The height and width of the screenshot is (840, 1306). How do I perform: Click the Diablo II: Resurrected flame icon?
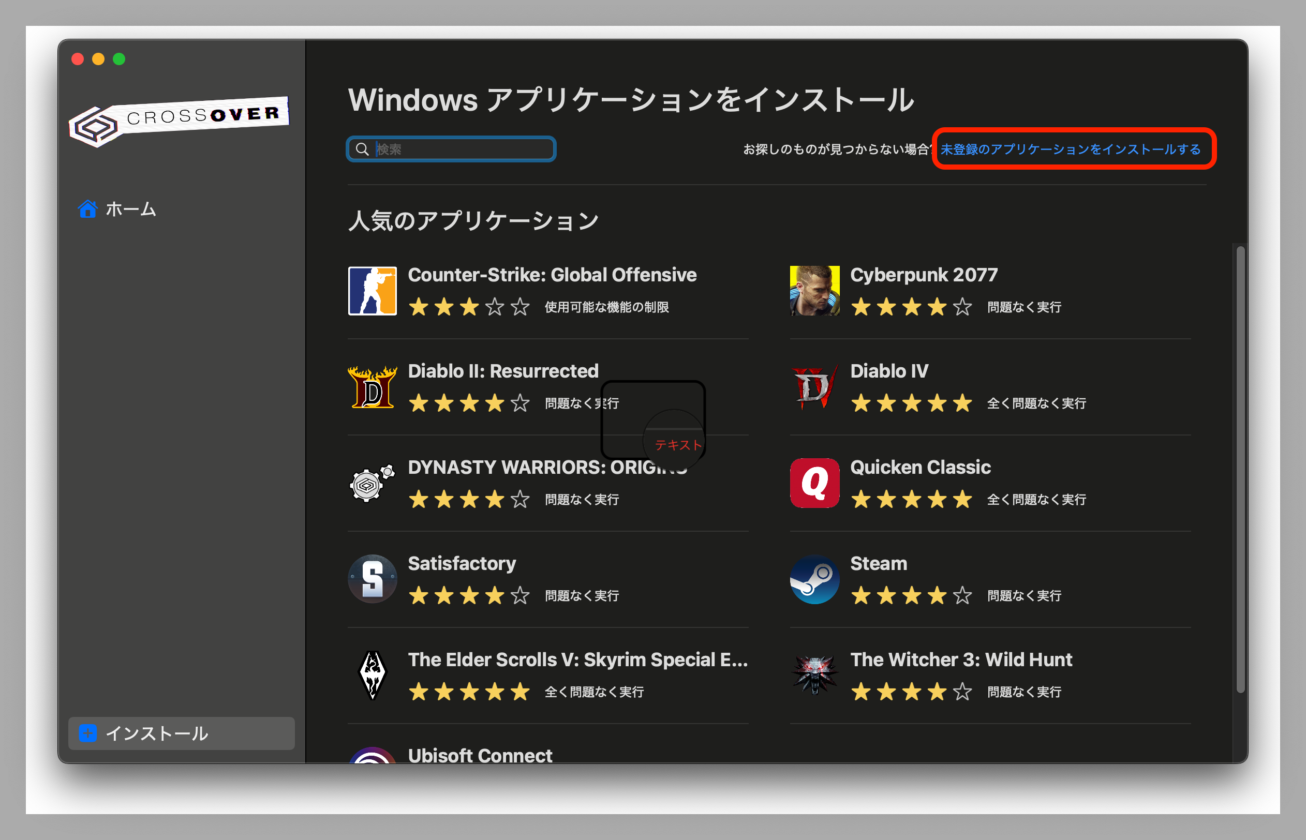(371, 387)
